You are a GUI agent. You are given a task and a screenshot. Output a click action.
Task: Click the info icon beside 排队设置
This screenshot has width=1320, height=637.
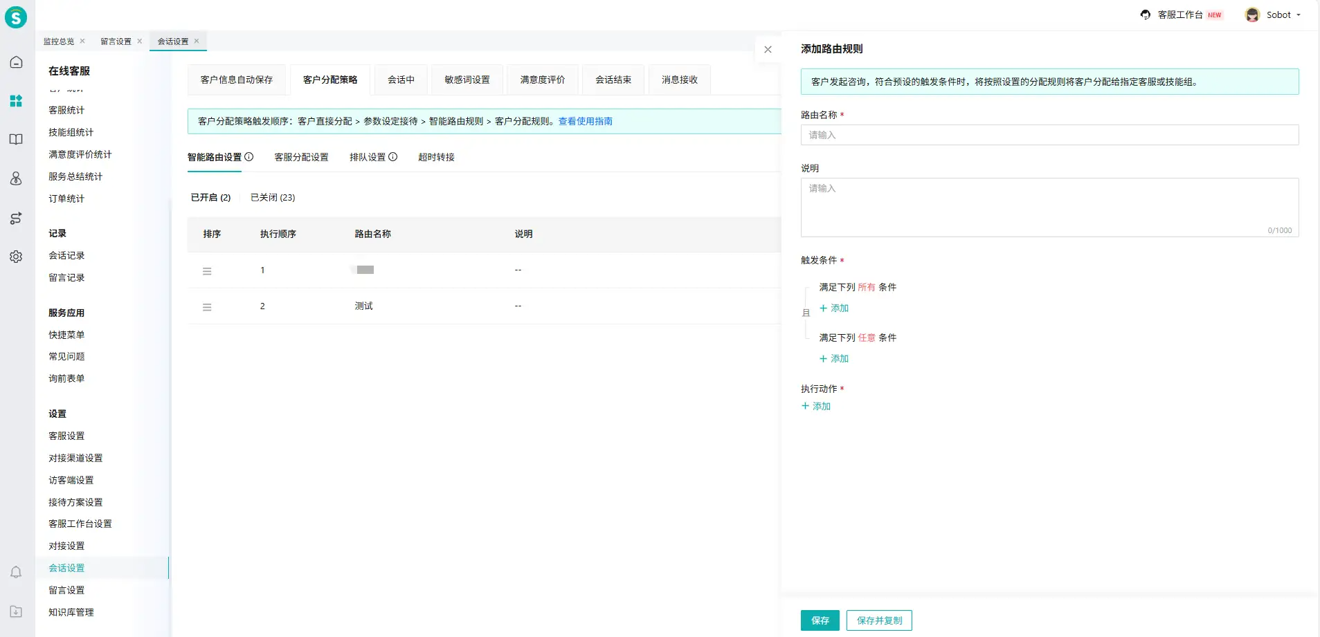393,157
